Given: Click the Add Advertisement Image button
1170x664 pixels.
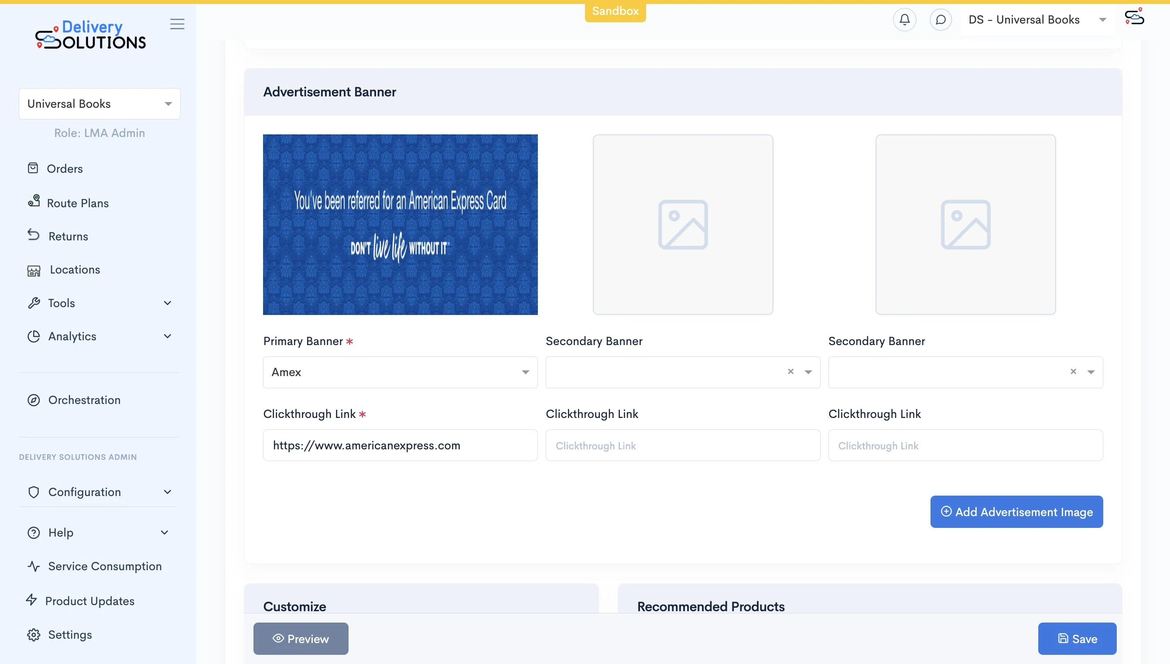Looking at the screenshot, I should (x=1016, y=512).
